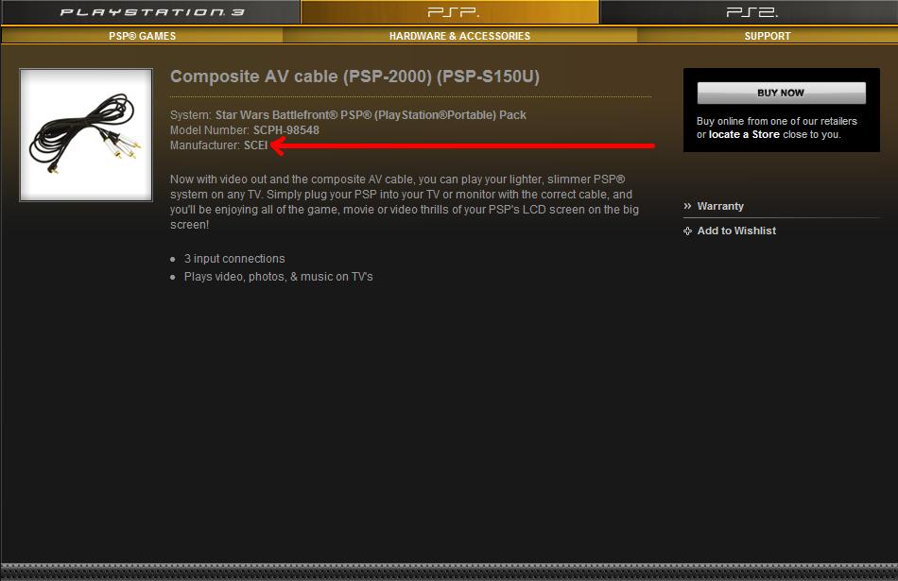Click the '3 input connections' bullet item
This screenshot has width=898, height=581.
tap(234, 259)
